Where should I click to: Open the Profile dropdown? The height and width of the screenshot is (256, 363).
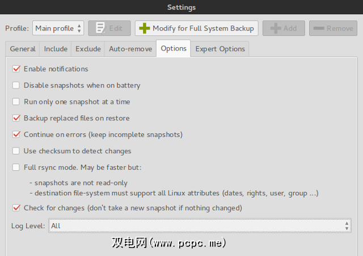[x=58, y=28]
